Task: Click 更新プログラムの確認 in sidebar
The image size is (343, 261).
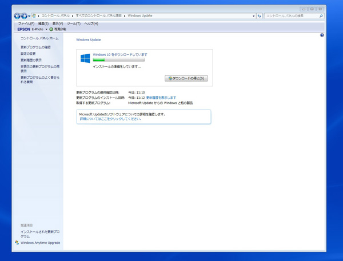Action: pyautogui.click(x=35, y=47)
